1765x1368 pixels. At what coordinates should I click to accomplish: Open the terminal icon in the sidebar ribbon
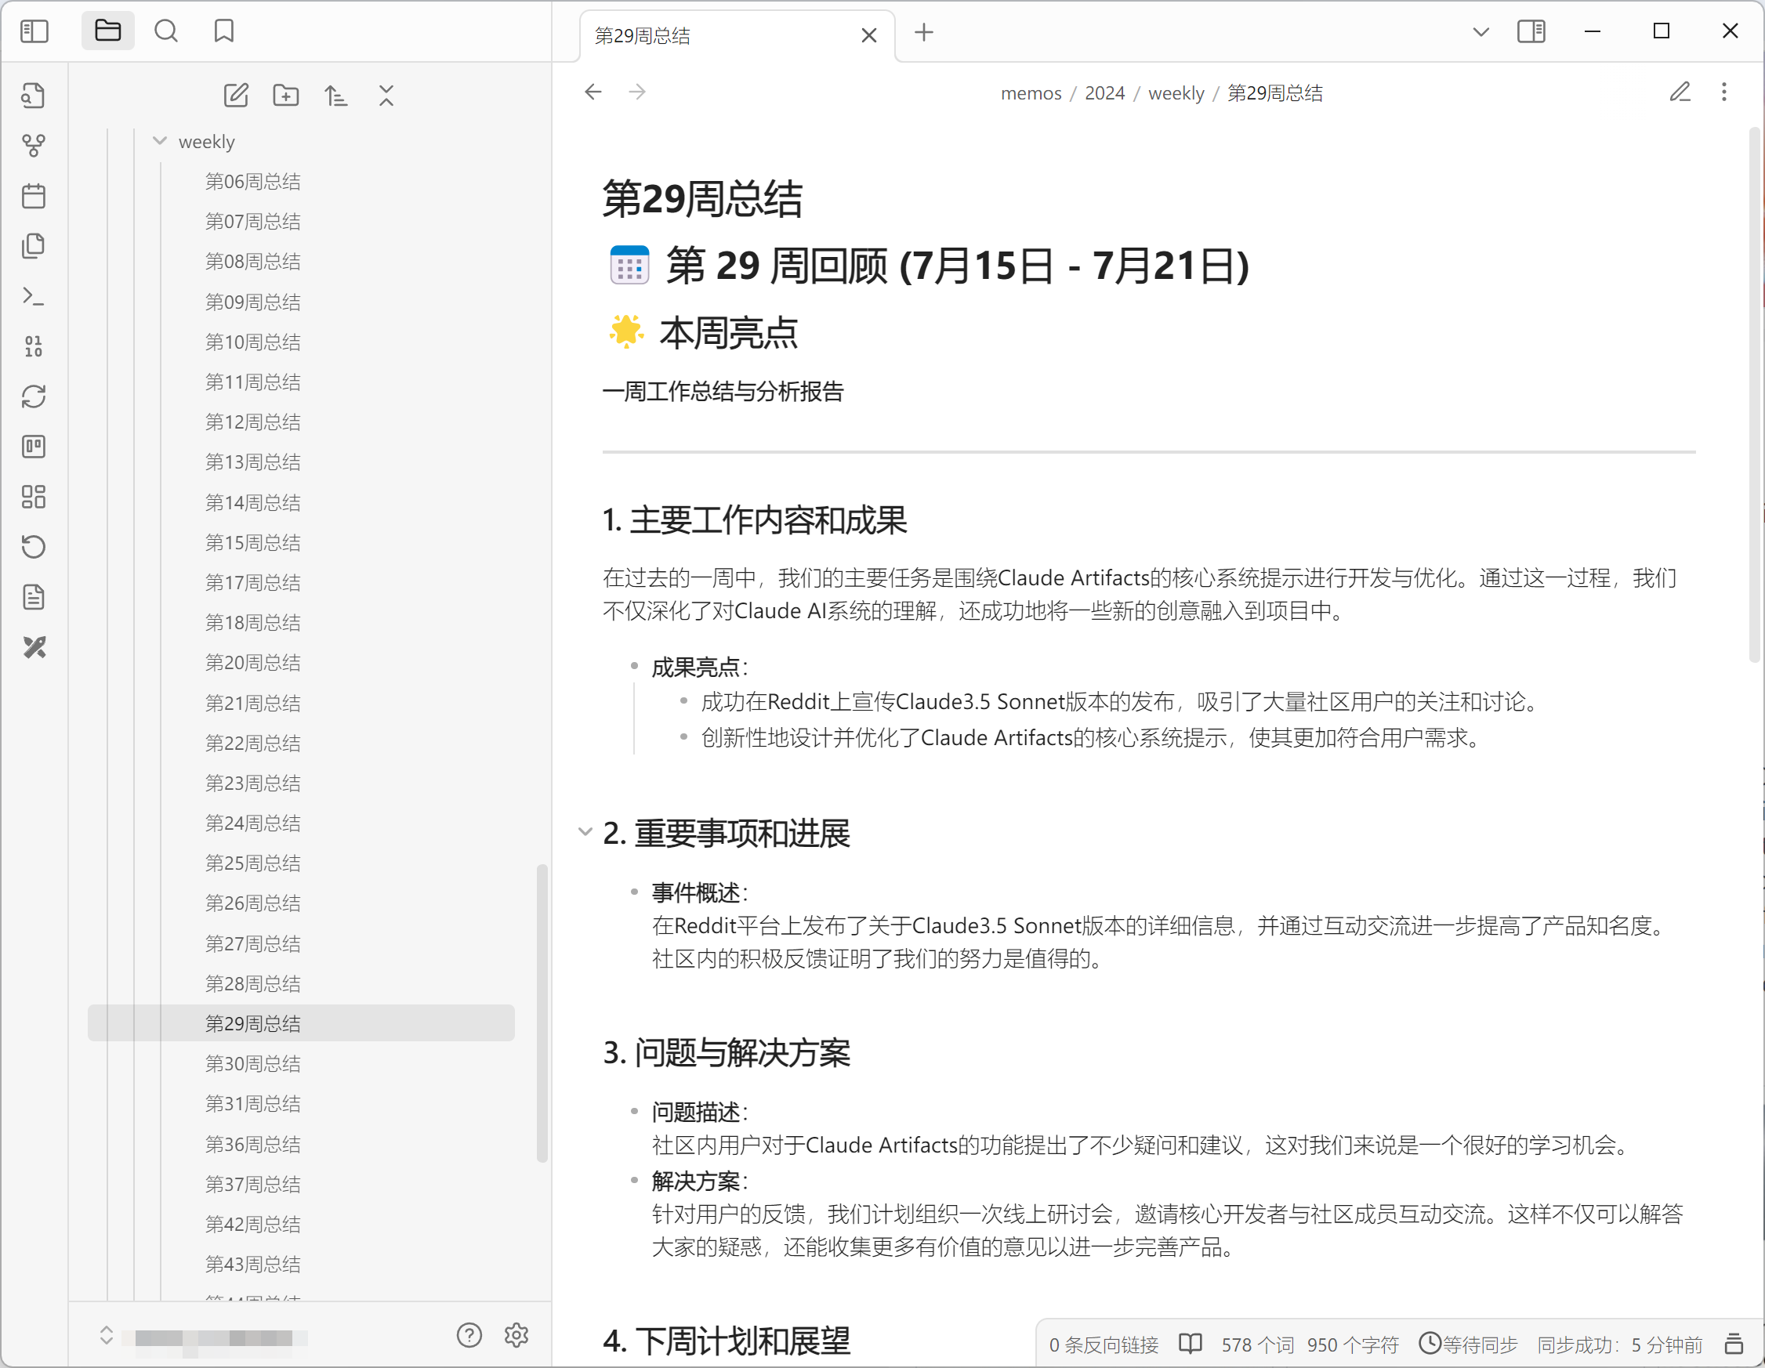pos(34,296)
